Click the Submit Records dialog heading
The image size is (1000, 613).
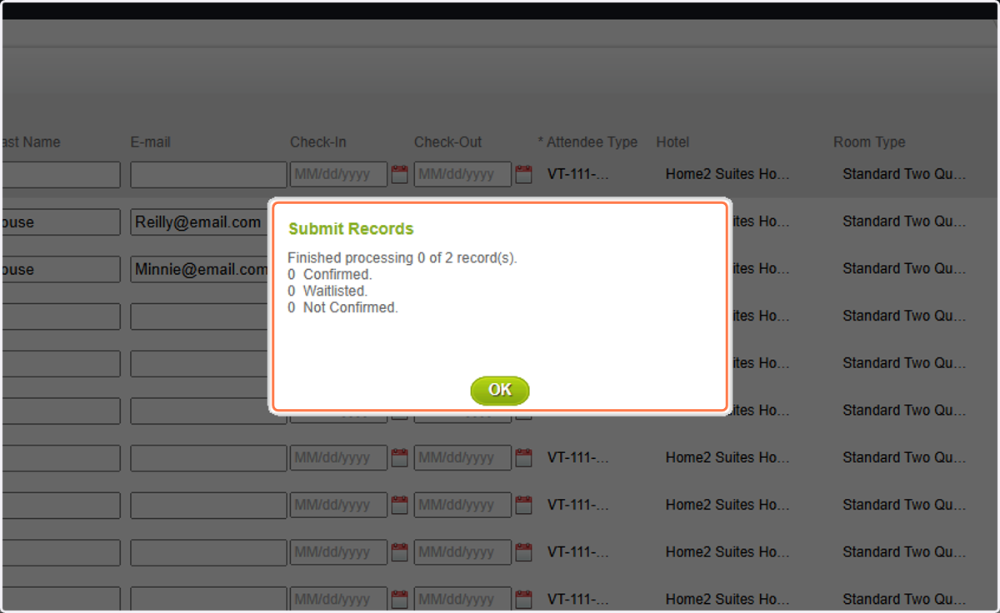pyautogui.click(x=351, y=229)
